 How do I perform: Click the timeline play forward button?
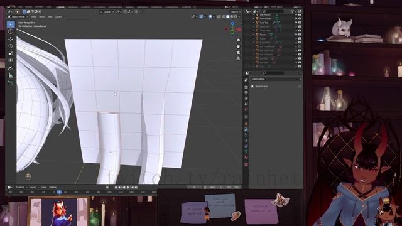coord(128,187)
